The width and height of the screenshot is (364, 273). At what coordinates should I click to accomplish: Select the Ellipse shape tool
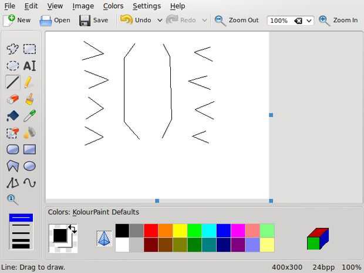(x=29, y=166)
